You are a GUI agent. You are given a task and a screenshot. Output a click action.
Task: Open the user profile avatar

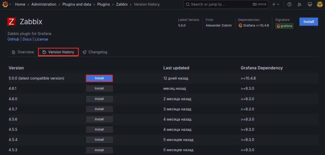tap(320, 4)
